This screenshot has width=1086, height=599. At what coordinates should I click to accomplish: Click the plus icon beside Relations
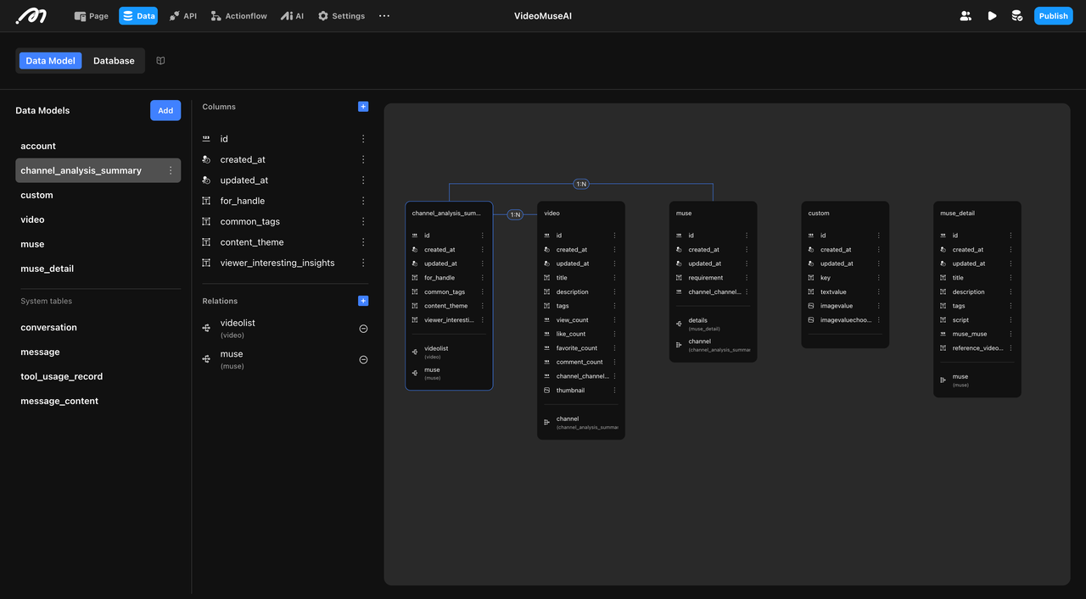point(363,301)
